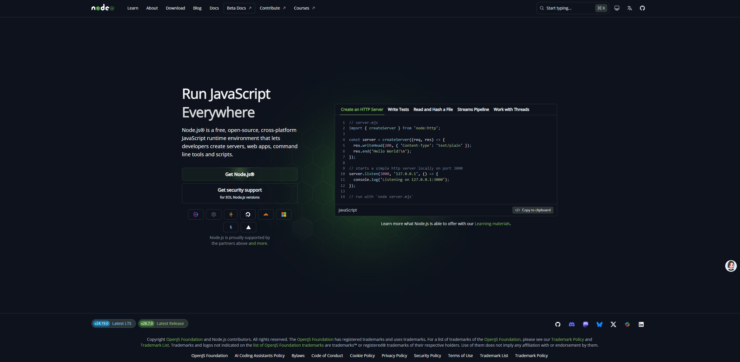Click the "Run JavaScript Everywhere" heading

[226, 103]
